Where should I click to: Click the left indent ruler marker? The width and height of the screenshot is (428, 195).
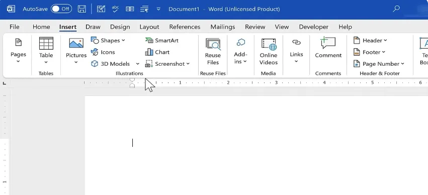132,85
